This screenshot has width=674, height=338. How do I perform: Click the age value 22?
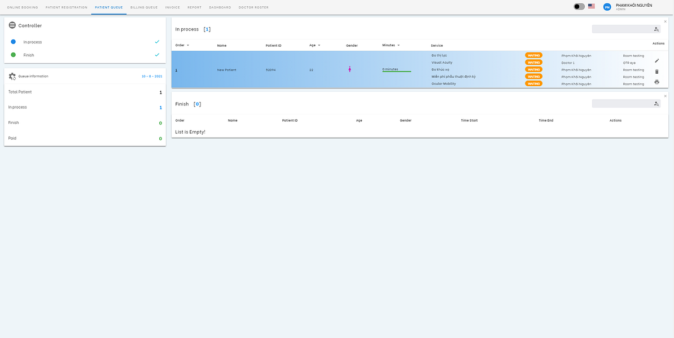311,69
